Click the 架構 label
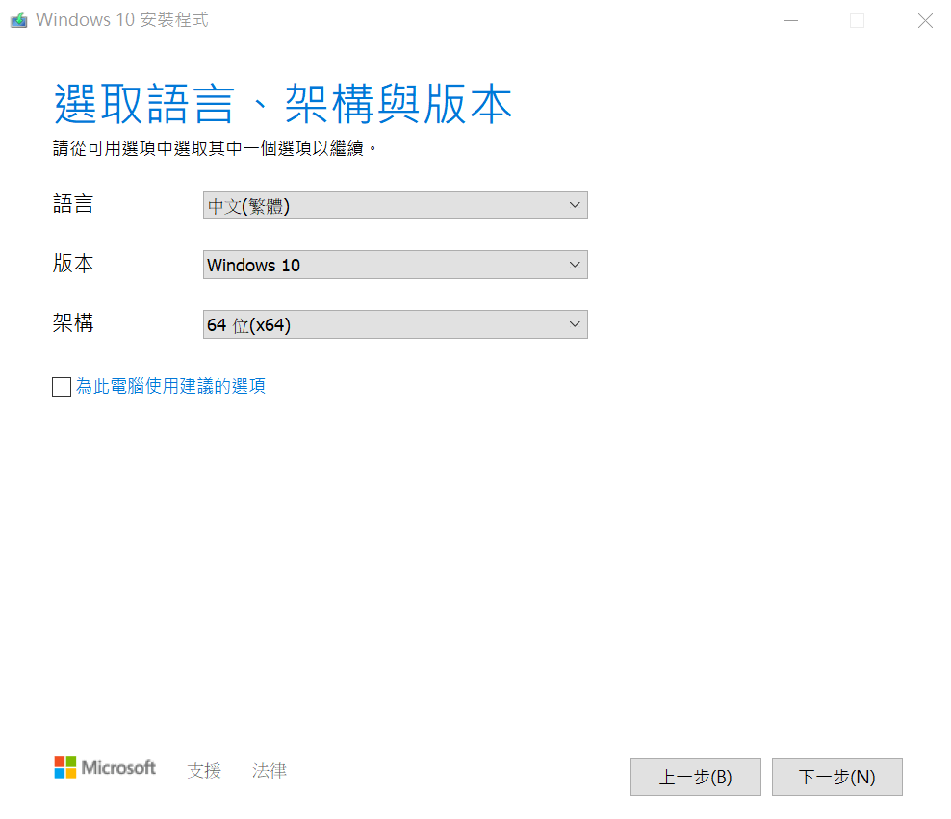Viewport: 951px width, 819px height. pos(73,322)
